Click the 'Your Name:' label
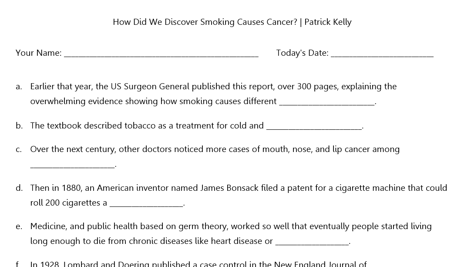The width and height of the screenshot is (461, 267). click(x=38, y=53)
